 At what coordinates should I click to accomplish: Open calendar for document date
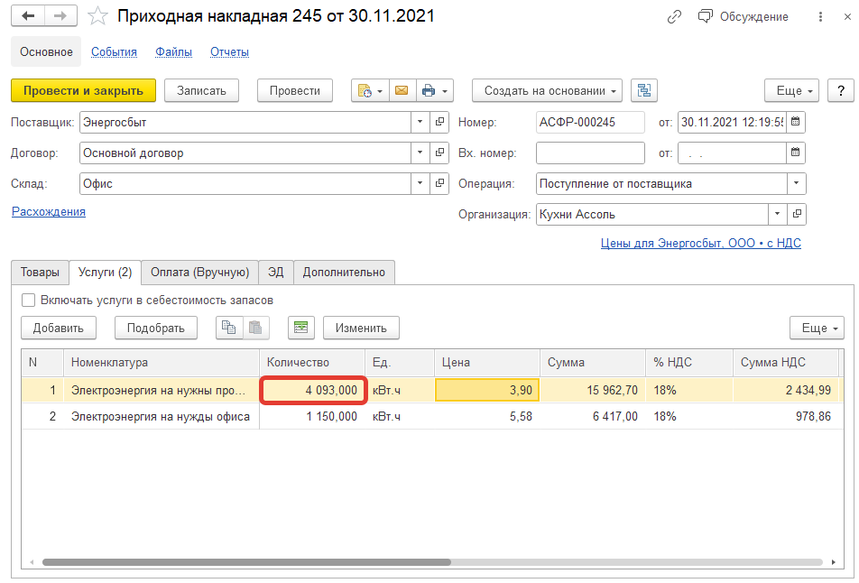tap(796, 122)
